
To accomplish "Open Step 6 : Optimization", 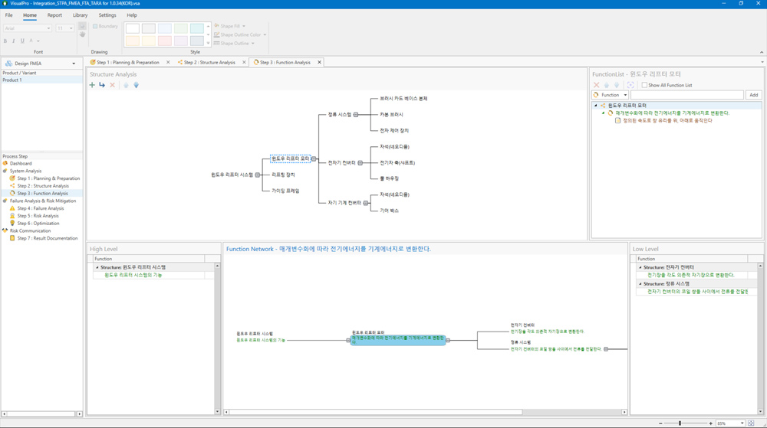I will tap(38, 224).
